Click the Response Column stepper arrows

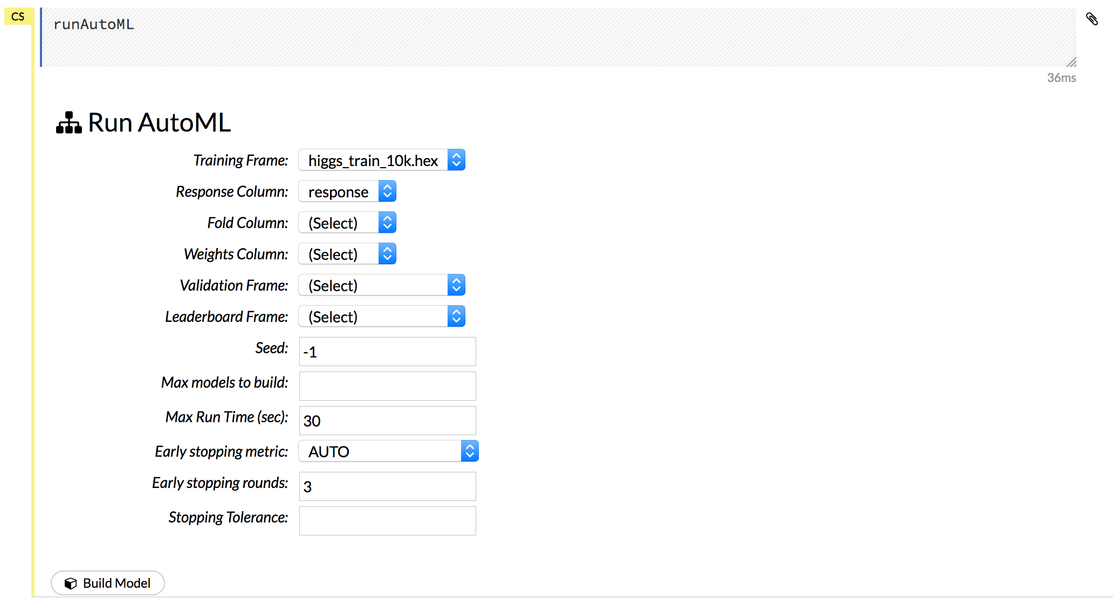coord(387,191)
